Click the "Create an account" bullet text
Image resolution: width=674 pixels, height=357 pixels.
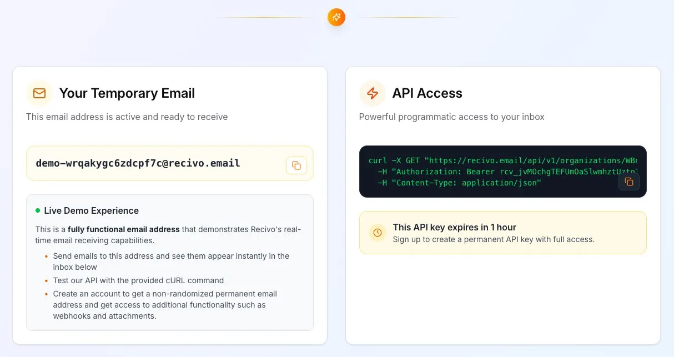point(165,305)
